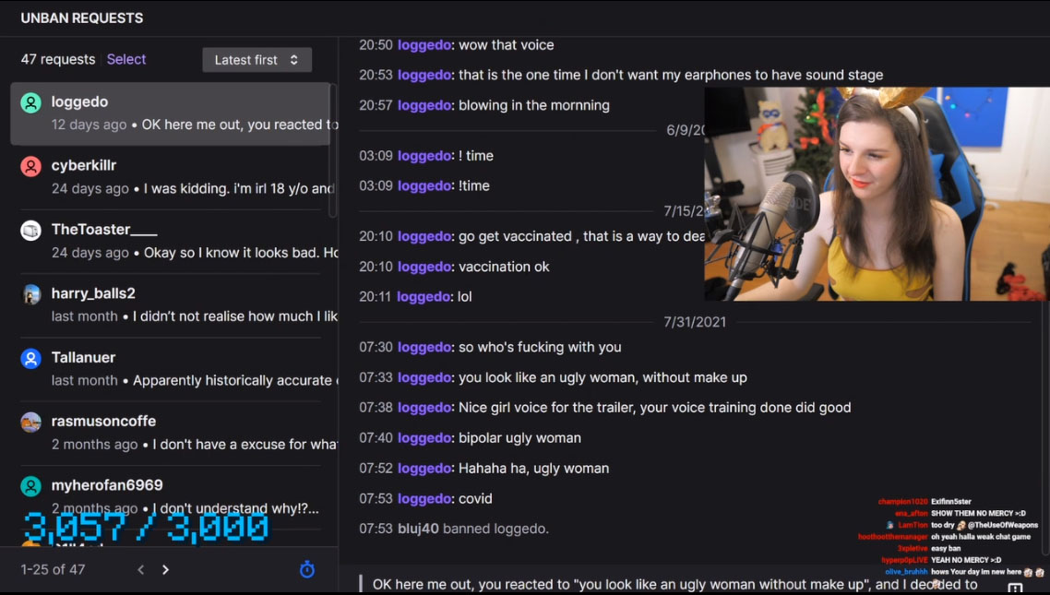The width and height of the screenshot is (1050, 595).
Task: Go to previous page of requests
Action: [x=140, y=569]
